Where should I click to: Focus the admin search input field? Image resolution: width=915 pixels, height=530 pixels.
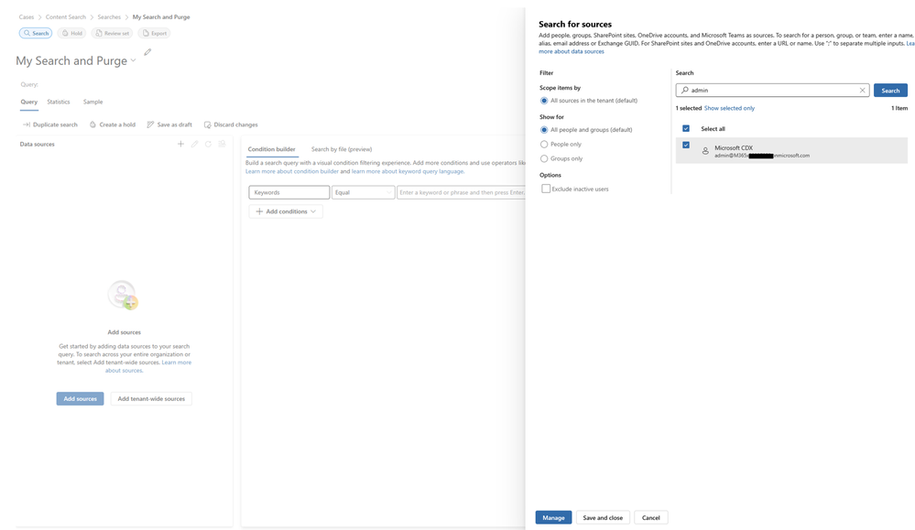pyautogui.click(x=773, y=91)
